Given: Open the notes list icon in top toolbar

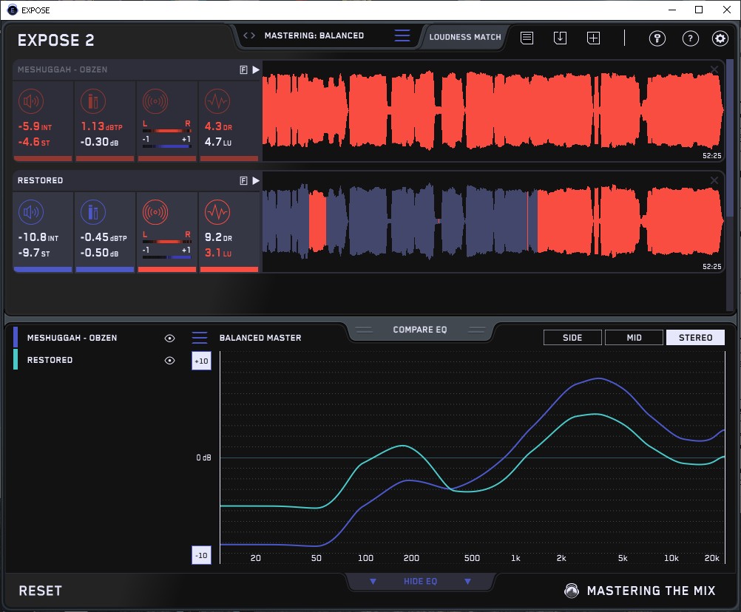Looking at the screenshot, I should [x=527, y=38].
